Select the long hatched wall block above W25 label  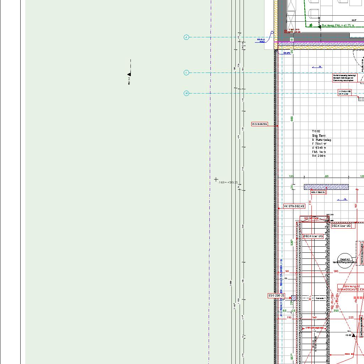point(326,187)
